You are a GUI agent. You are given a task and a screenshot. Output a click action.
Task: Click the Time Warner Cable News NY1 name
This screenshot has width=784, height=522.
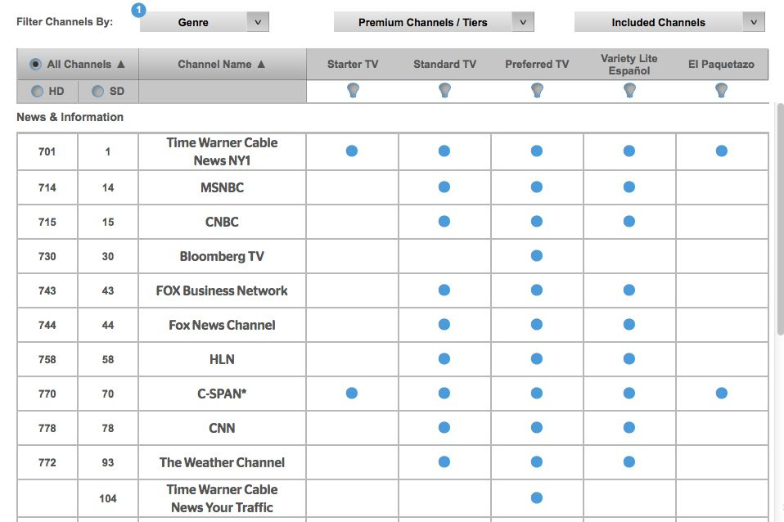[x=222, y=151]
